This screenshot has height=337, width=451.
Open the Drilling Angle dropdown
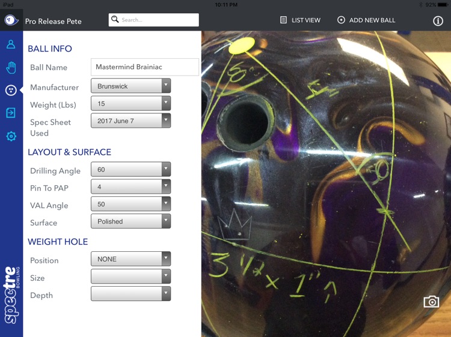point(131,169)
